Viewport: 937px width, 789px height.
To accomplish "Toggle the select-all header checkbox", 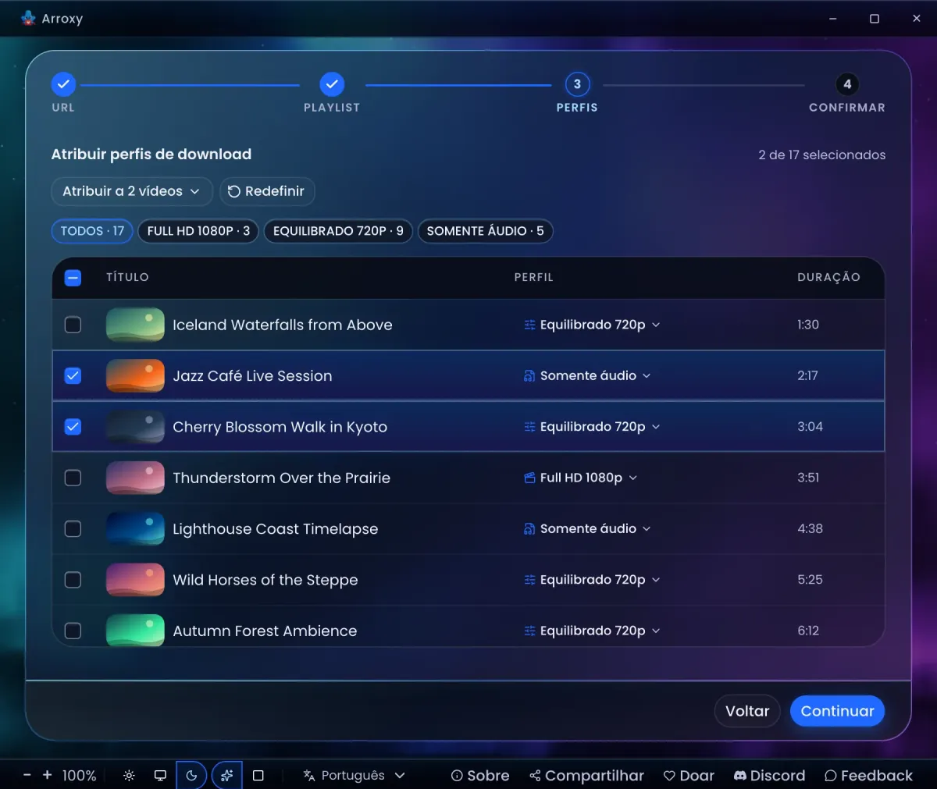I will [73, 277].
